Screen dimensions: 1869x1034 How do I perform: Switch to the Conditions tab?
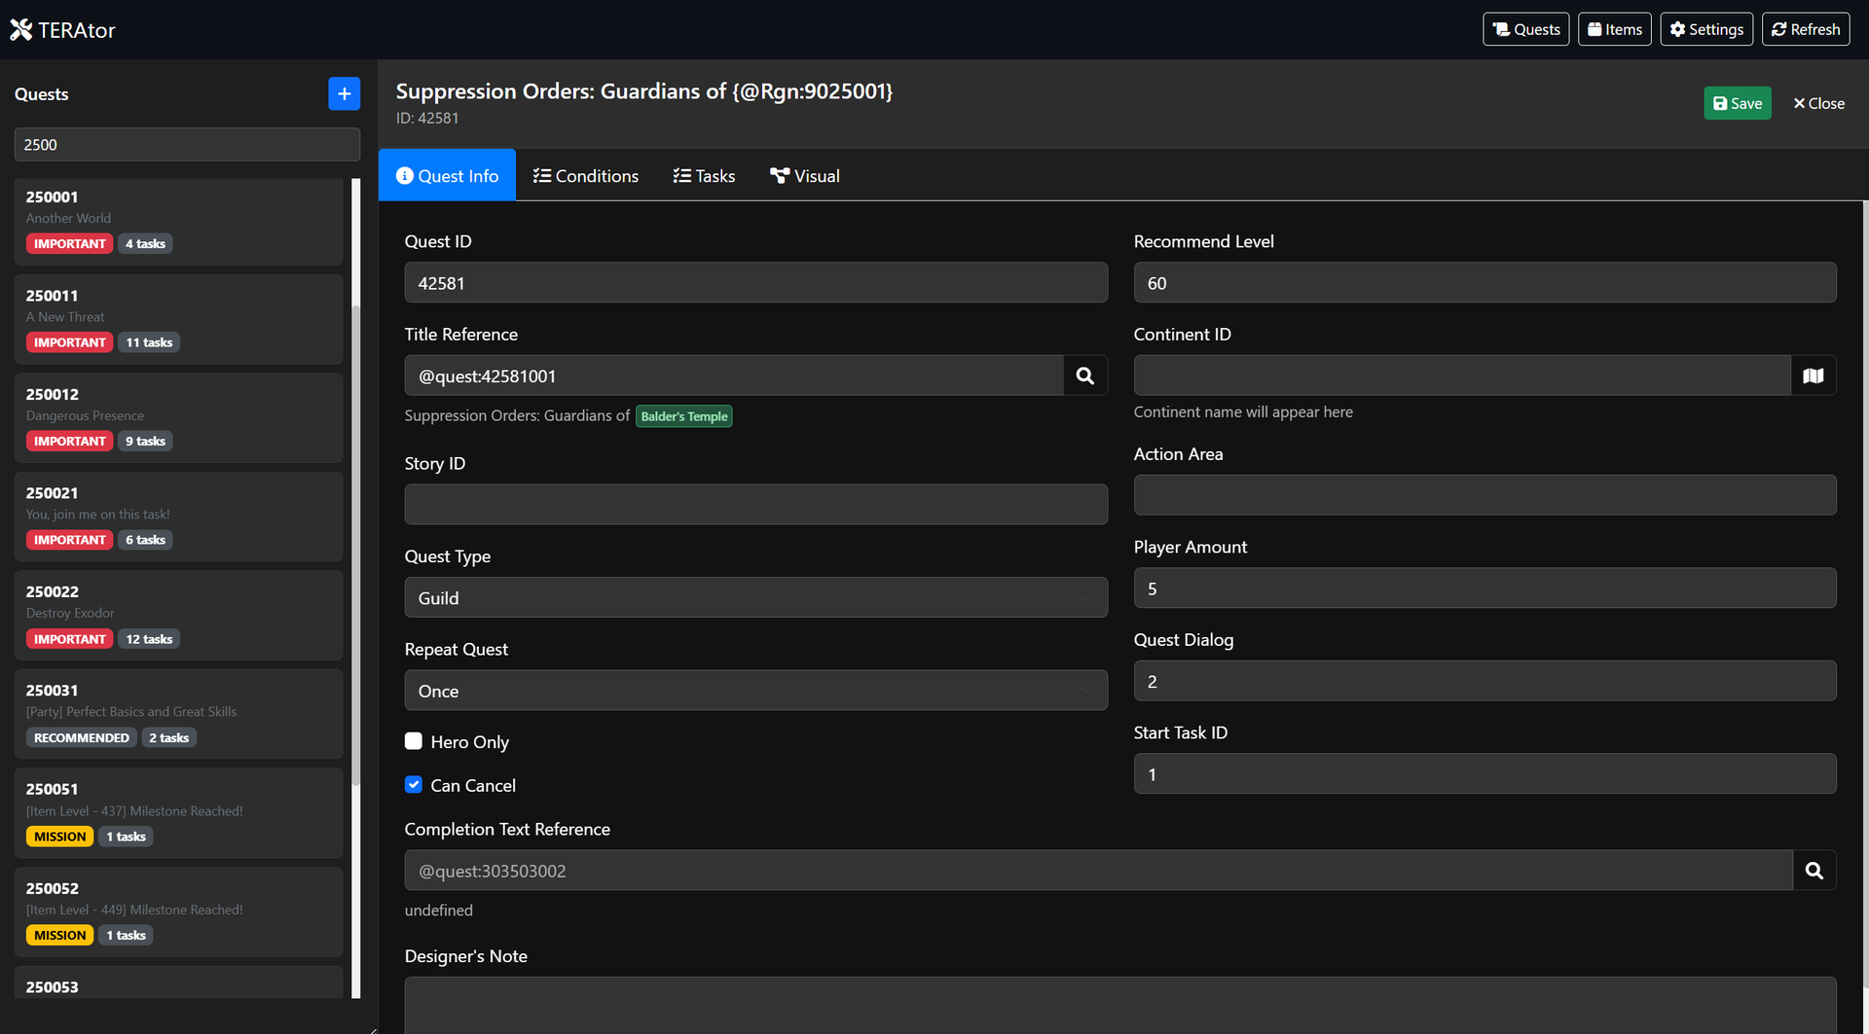pos(586,176)
